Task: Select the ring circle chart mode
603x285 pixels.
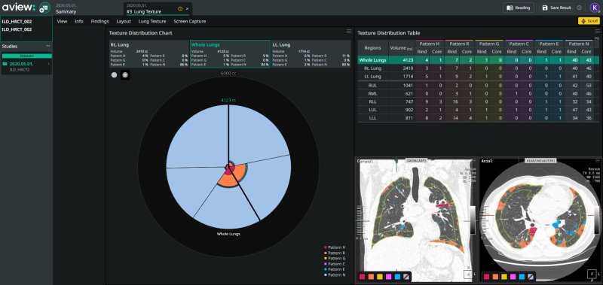Action: point(125,75)
